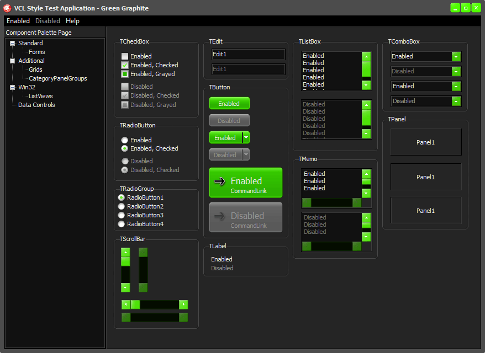Image resolution: width=485 pixels, height=353 pixels.
Task: Collapse the Standard tree node
Action: click(13, 43)
